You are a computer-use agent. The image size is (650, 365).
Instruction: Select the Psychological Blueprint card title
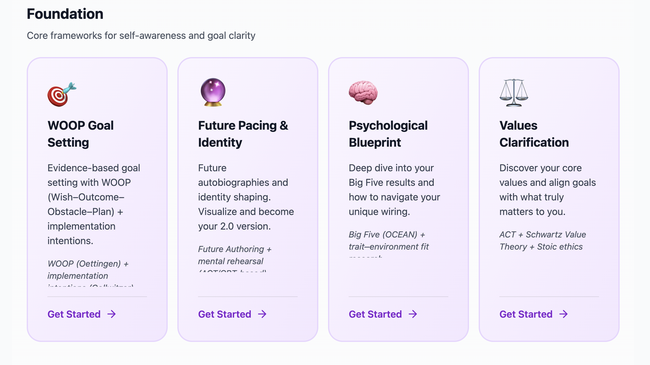(388, 134)
